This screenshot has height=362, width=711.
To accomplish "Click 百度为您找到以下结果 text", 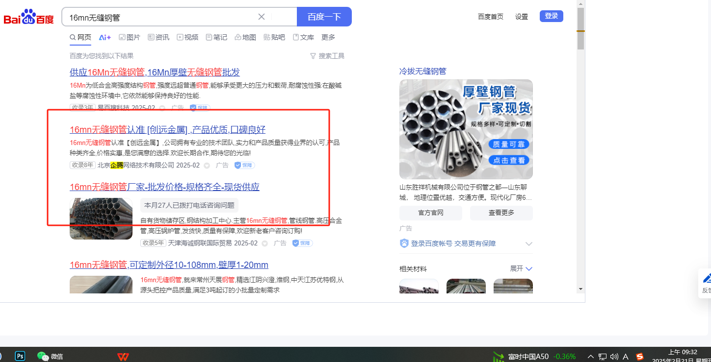I will (102, 56).
